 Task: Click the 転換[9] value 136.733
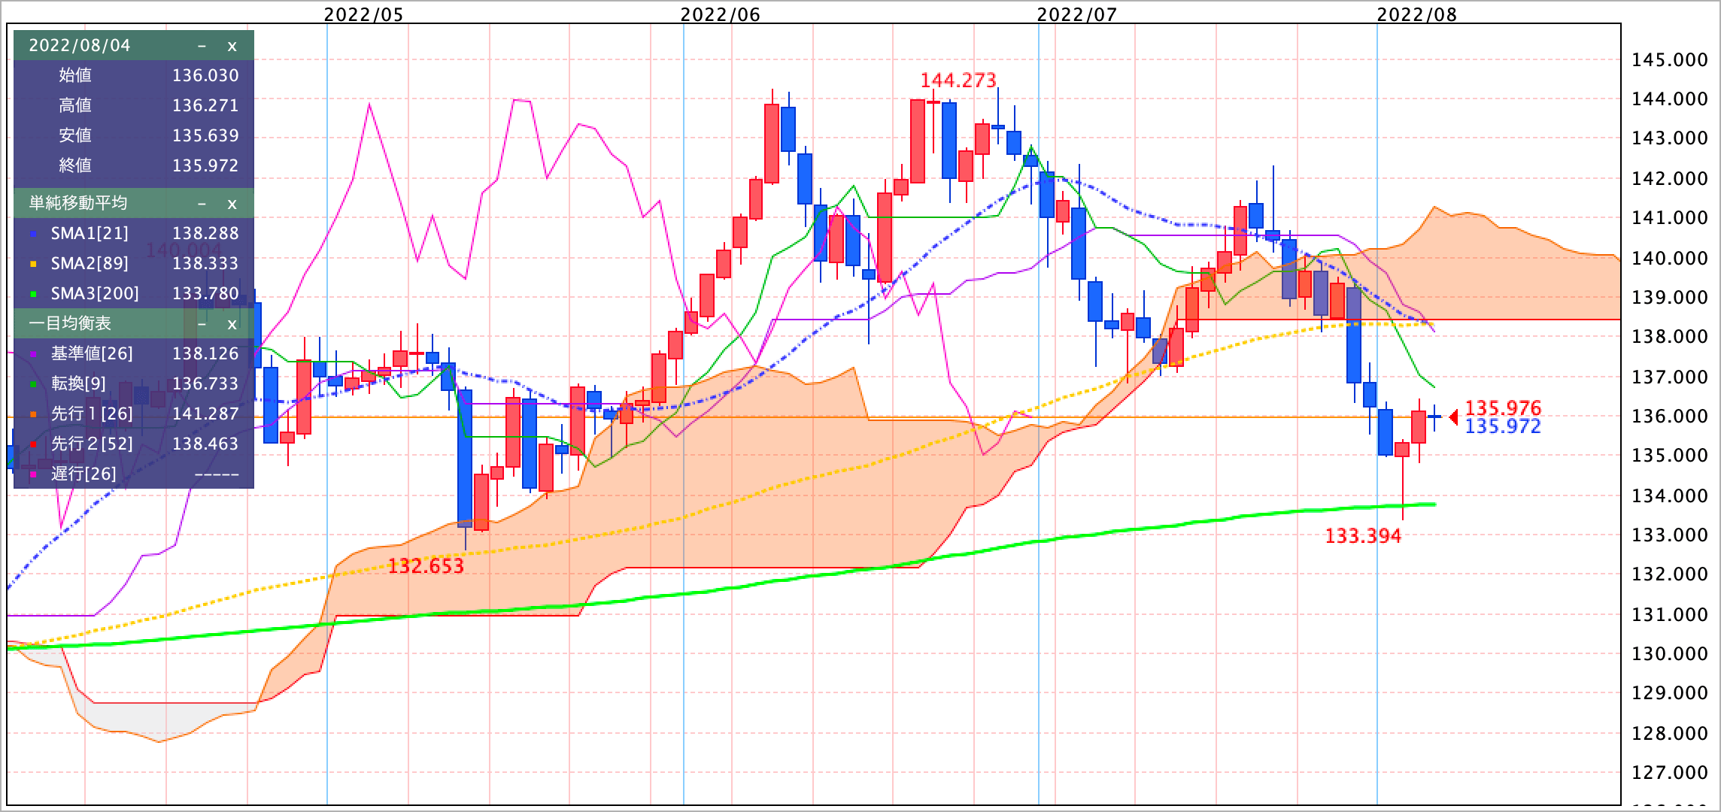point(205,383)
